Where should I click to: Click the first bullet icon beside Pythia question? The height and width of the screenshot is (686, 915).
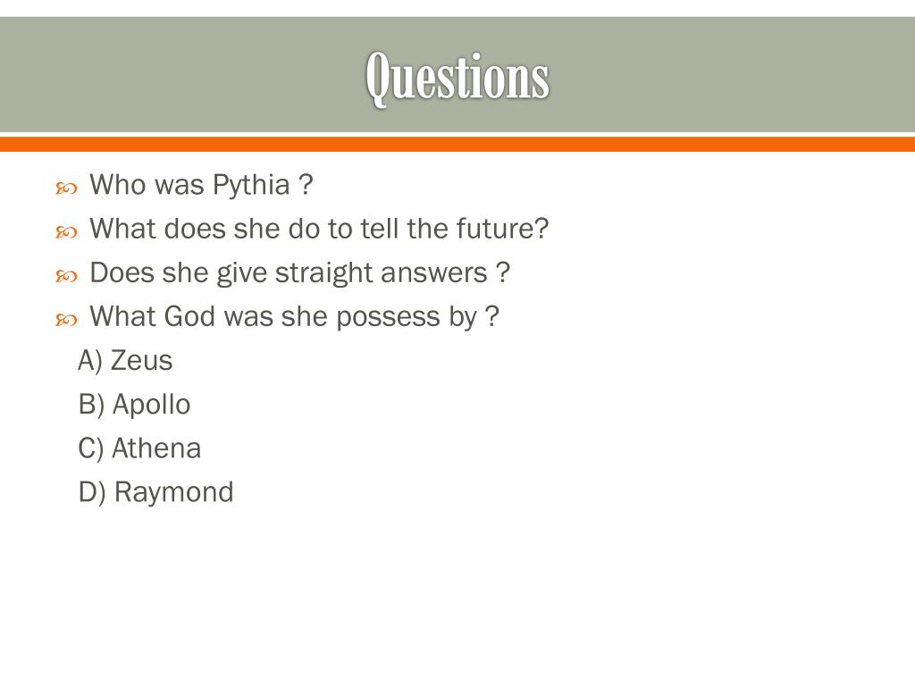click(x=66, y=188)
